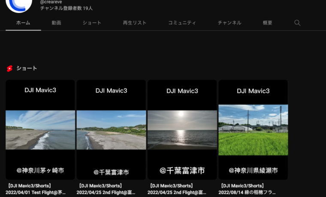Open the ショート tab
Image resolution: width=326 pixels, height=197 pixels.
point(92,23)
